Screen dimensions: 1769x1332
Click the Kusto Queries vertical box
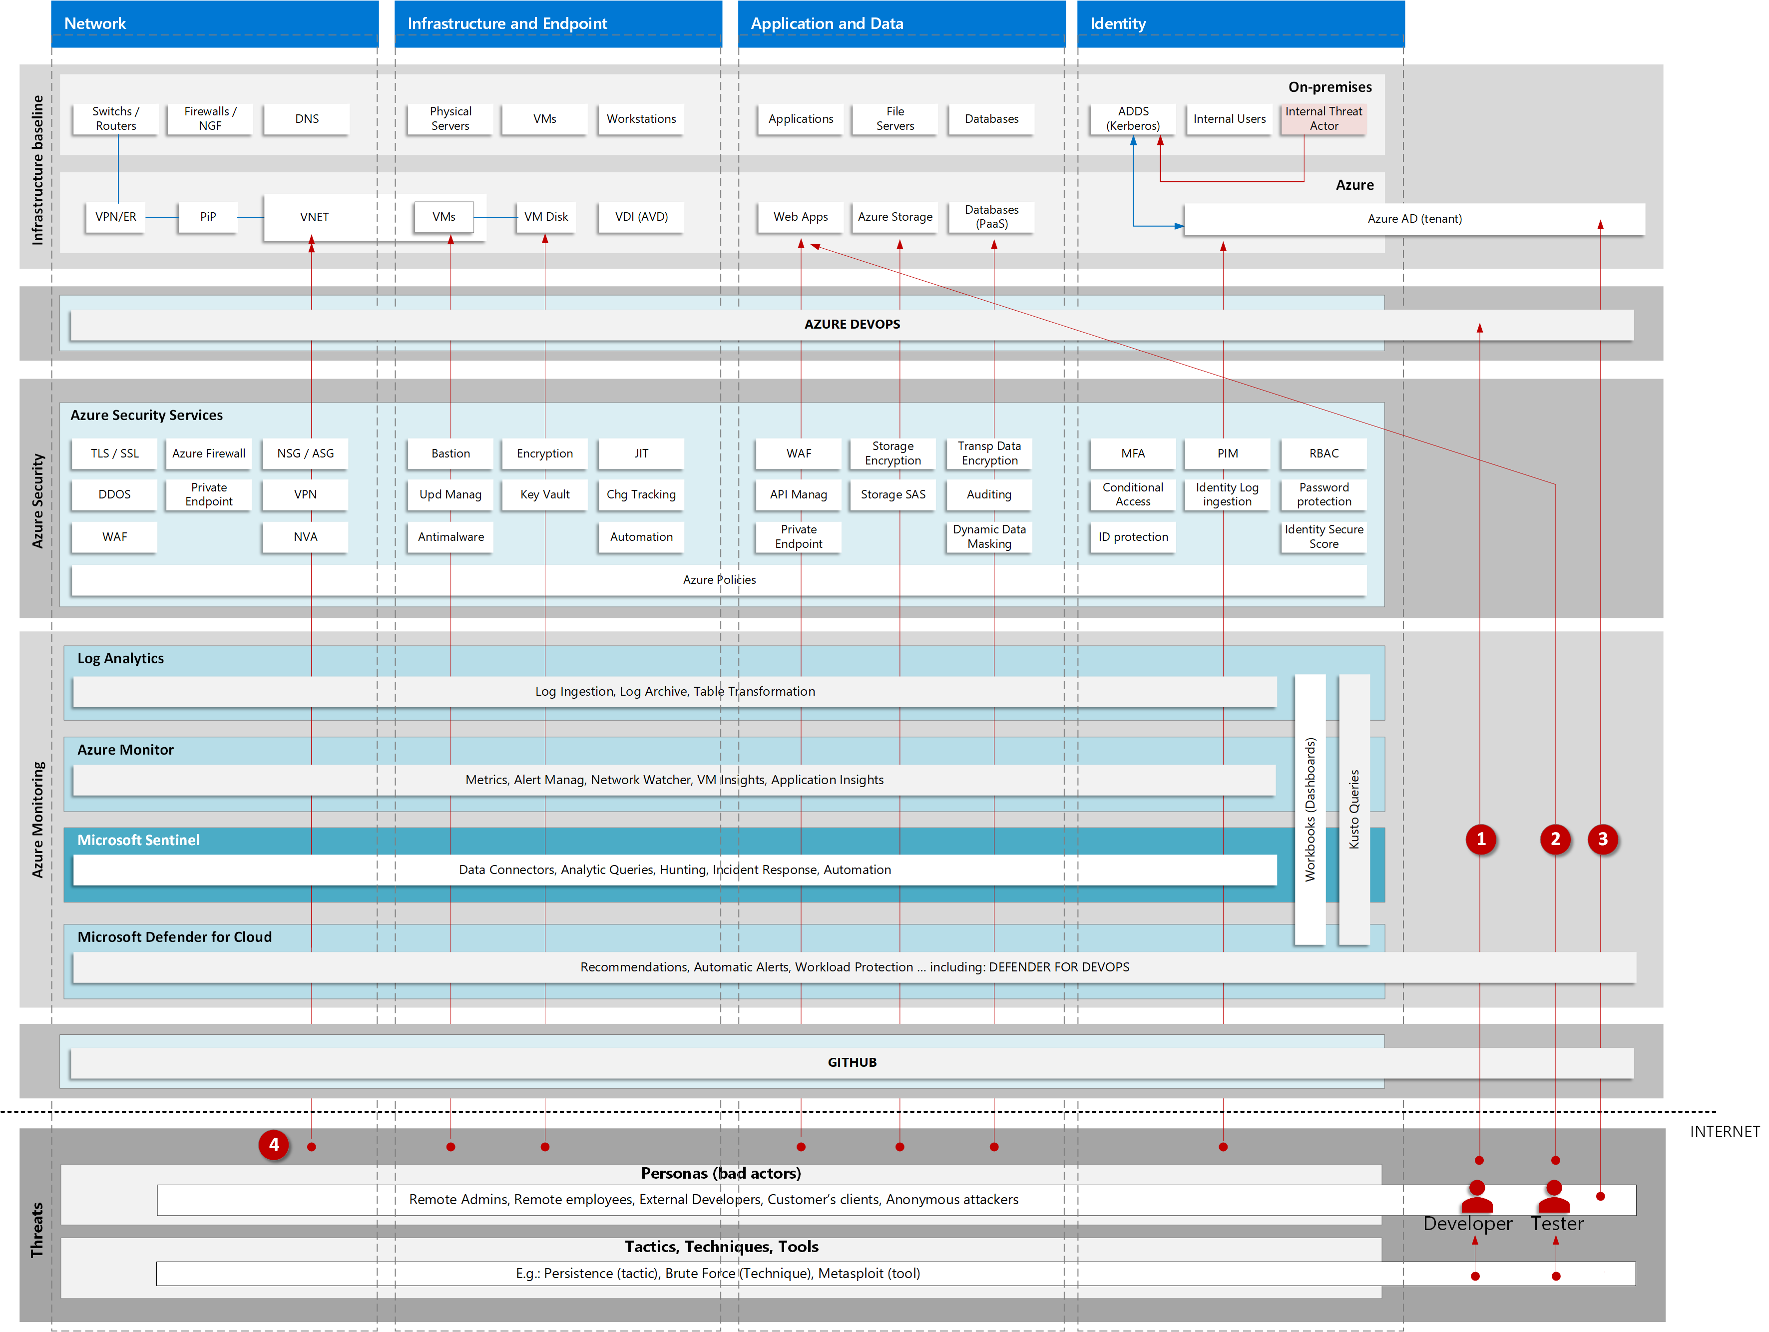(1353, 809)
